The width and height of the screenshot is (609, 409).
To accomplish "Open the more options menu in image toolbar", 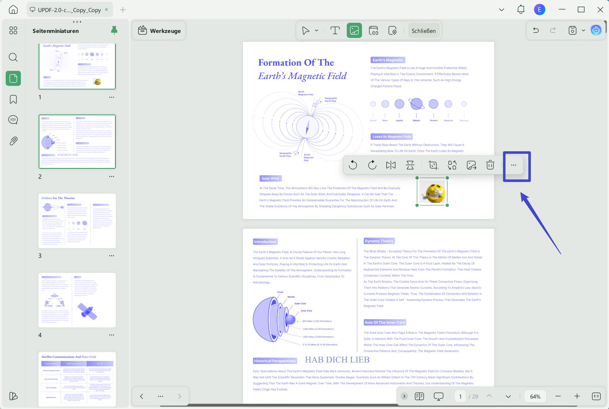I will pyautogui.click(x=513, y=165).
